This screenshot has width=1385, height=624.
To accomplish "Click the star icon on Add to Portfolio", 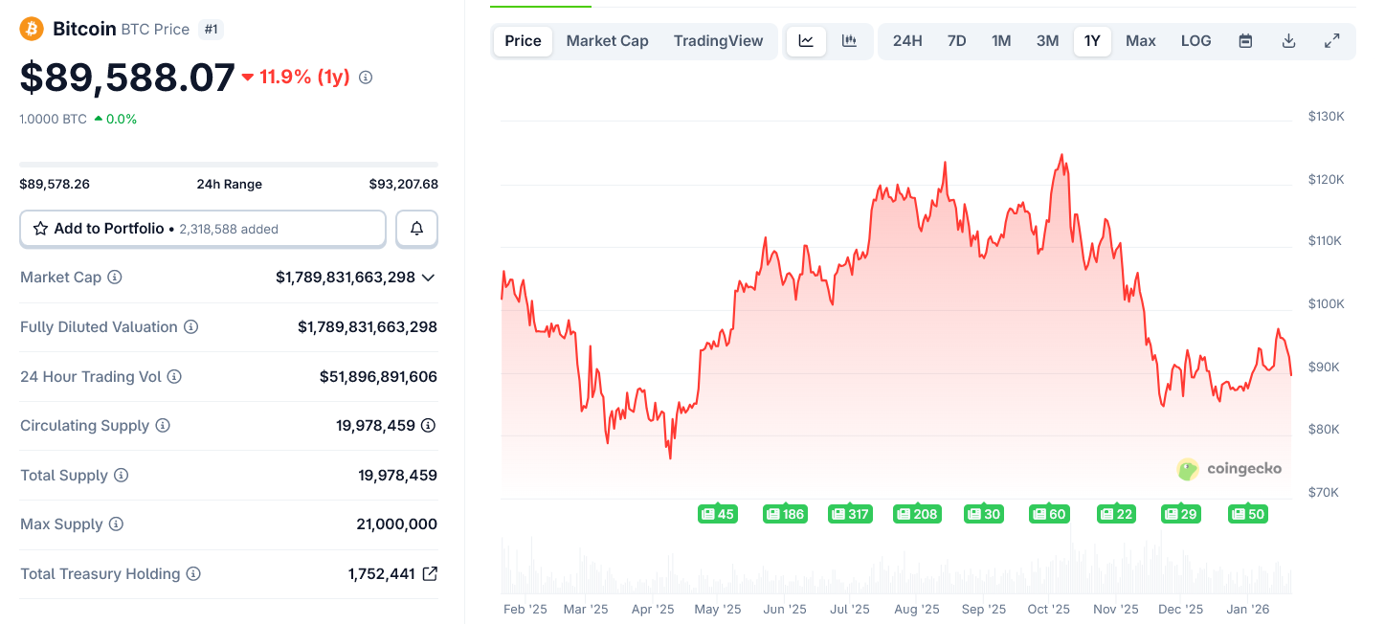I will click(x=40, y=228).
